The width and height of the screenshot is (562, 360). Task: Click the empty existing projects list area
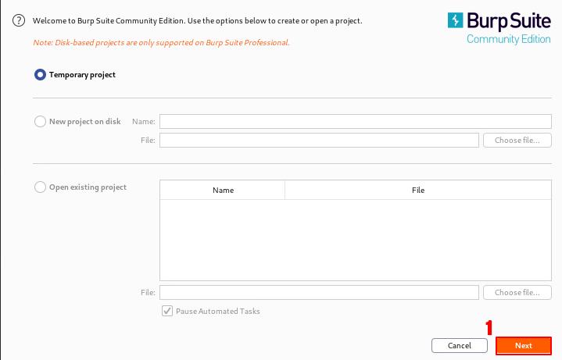point(356,239)
